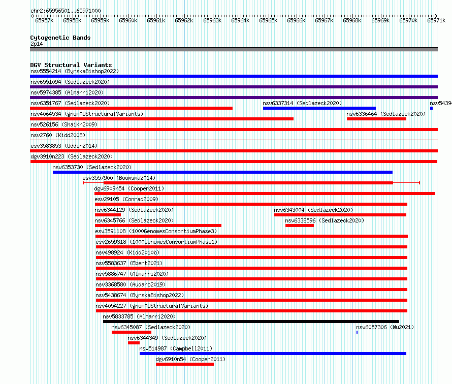Click dgv6910n54 (Cooper2011) label
The image size is (452, 384).
190,359
